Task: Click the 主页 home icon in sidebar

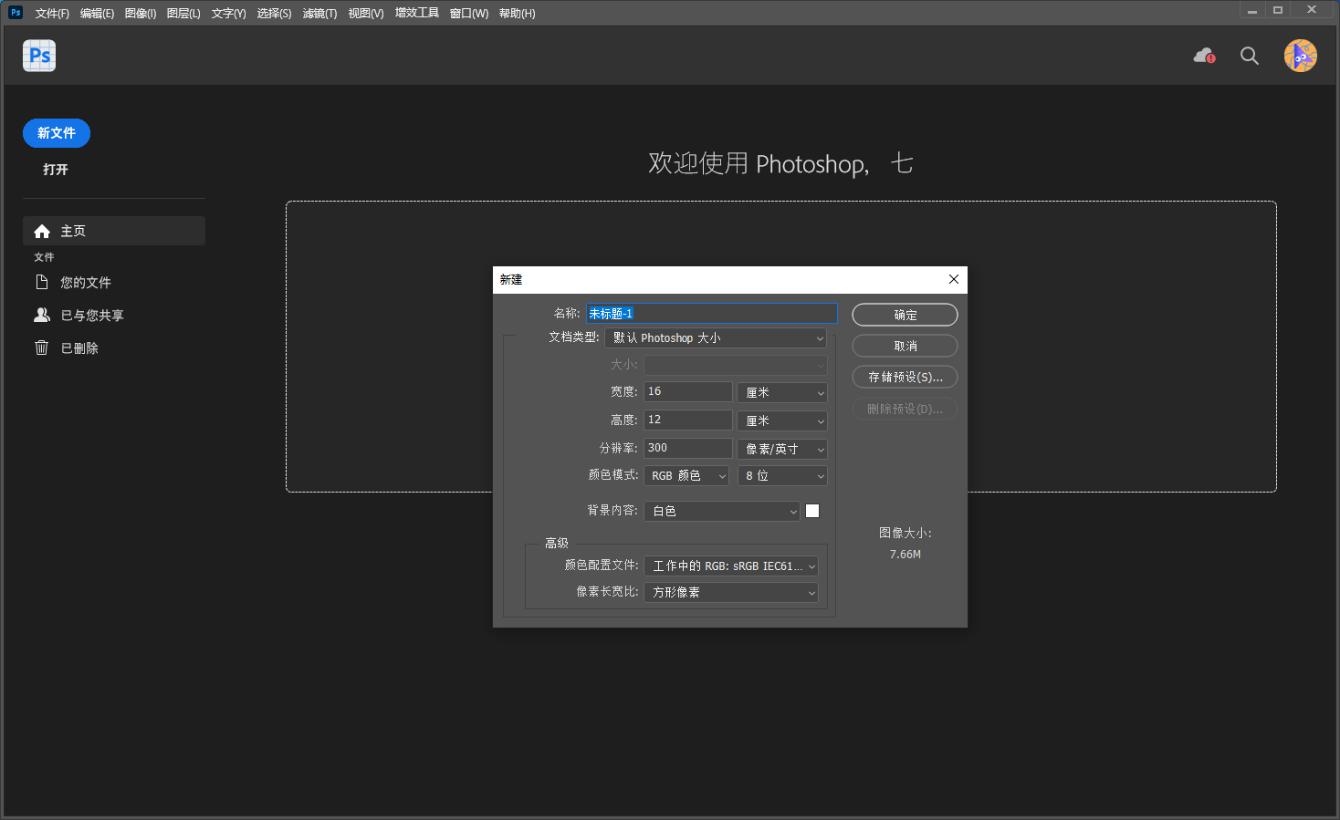Action: click(x=42, y=232)
